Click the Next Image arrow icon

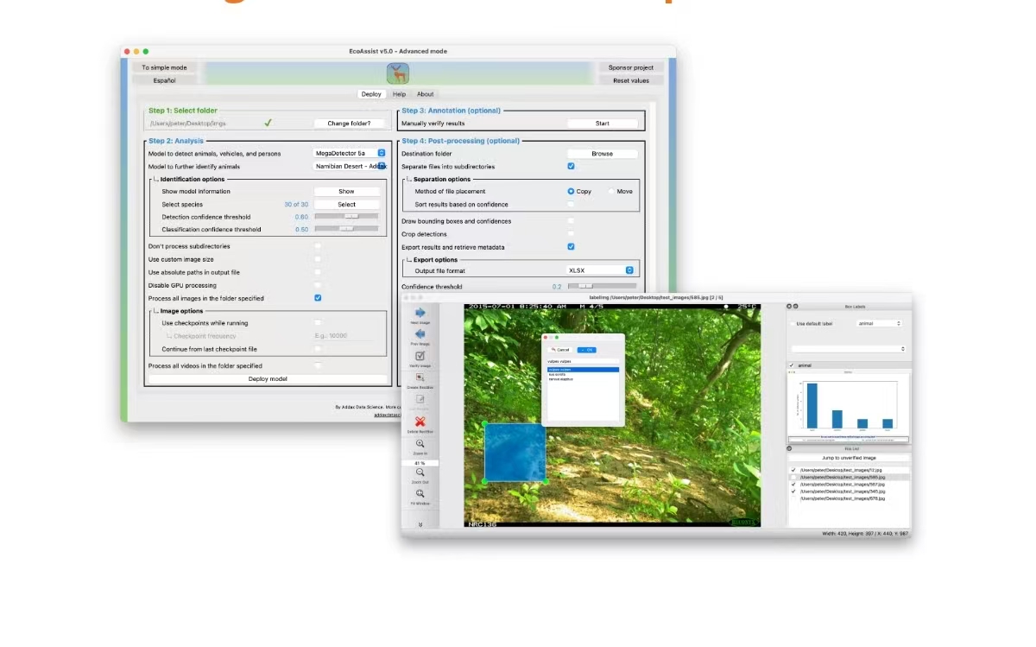[x=420, y=313]
